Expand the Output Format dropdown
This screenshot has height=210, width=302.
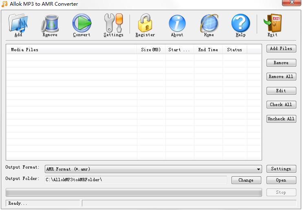pyautogui.click(x=258, y=169)
